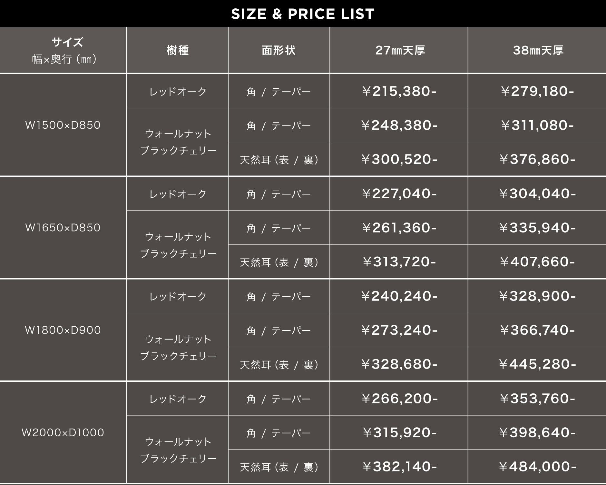Select the W1800×D900 size cell
The height and width of the screenshot is (485, 606).
[x=63, y=330]
